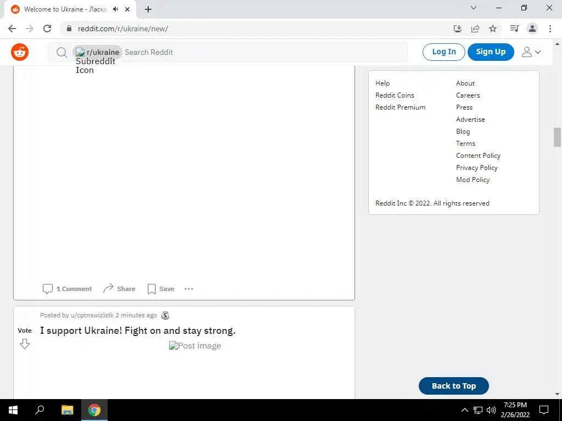Open the 1 Comment link
The image size is (562, 421).
click(67, 289)
